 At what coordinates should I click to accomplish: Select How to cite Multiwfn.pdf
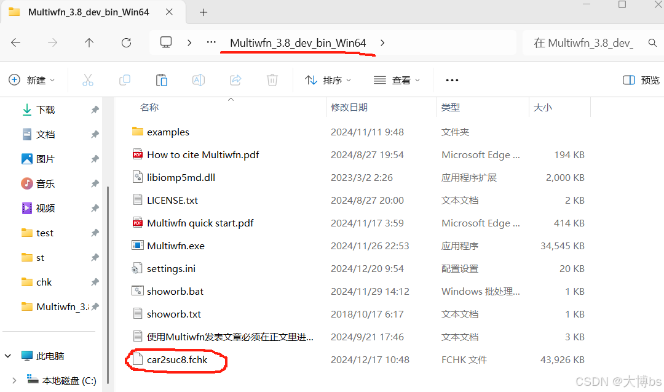pos(203,154)
